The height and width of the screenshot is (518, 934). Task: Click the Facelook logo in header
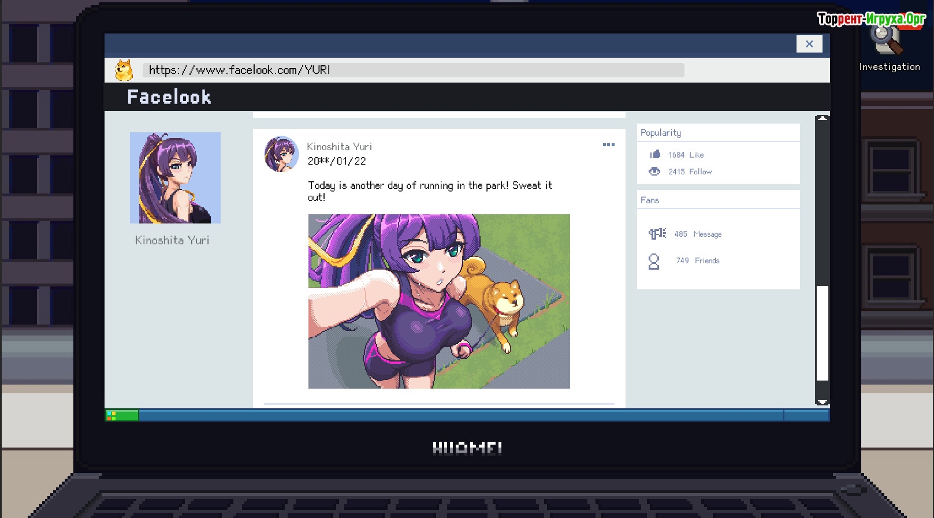click(x=169, y=97)
